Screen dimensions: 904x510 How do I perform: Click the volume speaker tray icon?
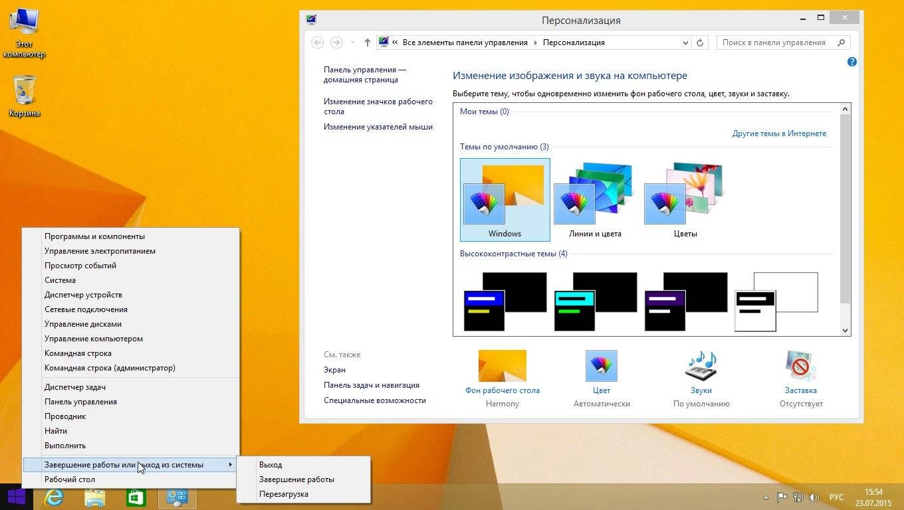click(x=813, y=497)
